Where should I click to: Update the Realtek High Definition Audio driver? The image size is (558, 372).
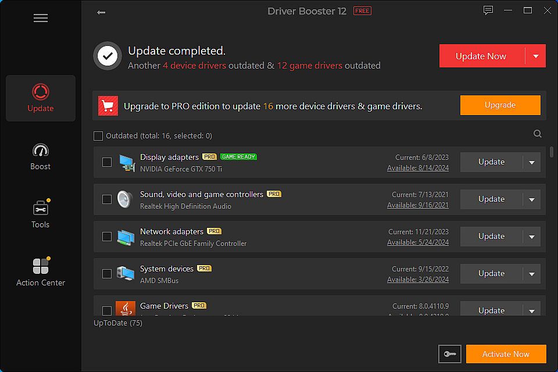[491, 199]
